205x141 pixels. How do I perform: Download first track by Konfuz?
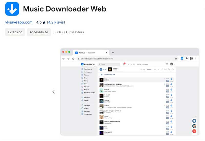[x=171, y=79]
